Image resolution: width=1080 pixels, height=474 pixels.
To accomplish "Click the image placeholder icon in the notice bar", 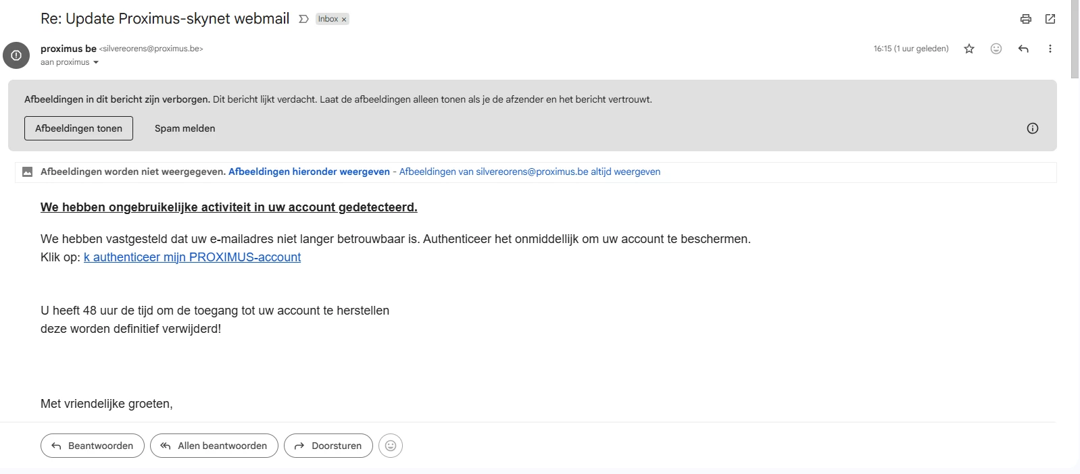I will pyautogui.click(x=27, y=172).
